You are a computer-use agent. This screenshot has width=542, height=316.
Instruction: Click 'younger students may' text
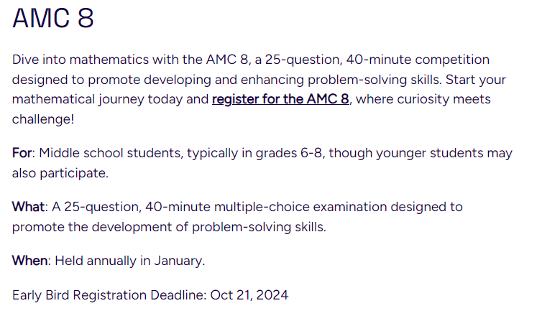(444, 153)
